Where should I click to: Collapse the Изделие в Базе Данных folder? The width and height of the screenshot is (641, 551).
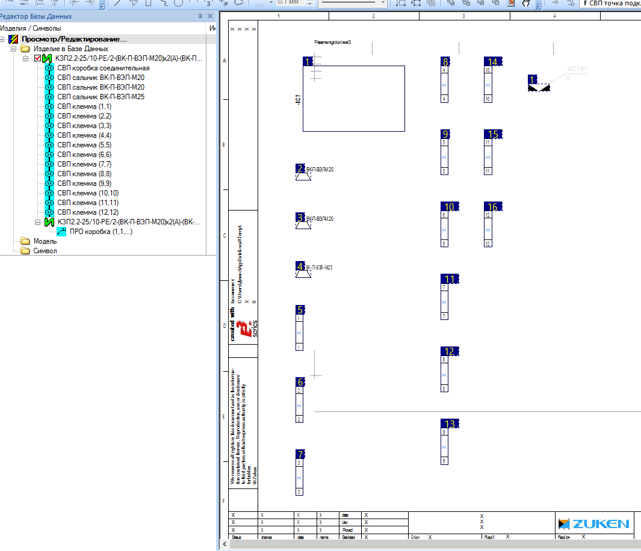[x=14, y=49]
